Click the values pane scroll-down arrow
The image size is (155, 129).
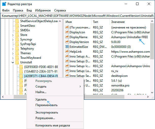tap(152, 93)
